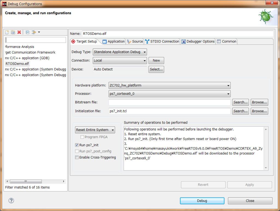The image size is (280, 211).
Task: Click the Collapse All icon
Action: (28, 32)
